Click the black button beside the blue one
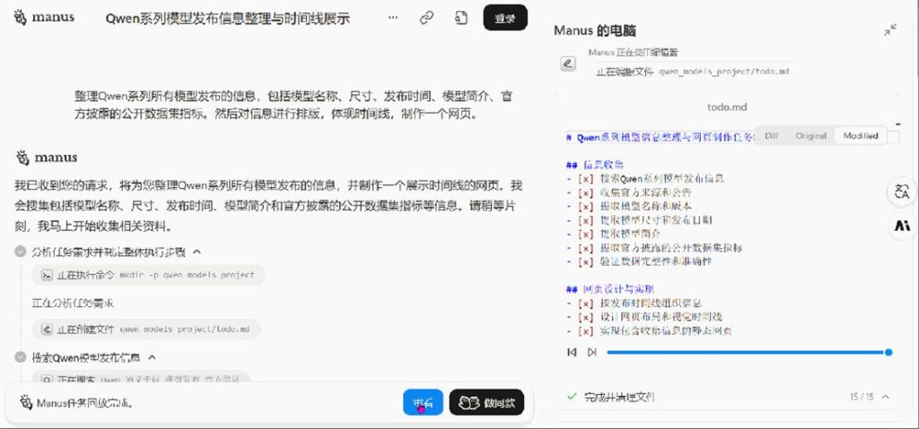The width and height of the screenshot is (919, 429). (x=486, y=403)
